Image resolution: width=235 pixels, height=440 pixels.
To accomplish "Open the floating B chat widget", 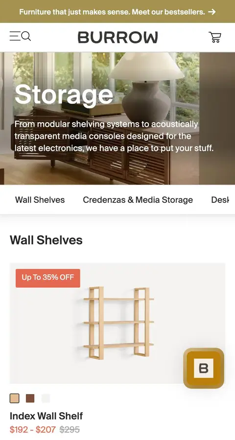I will [x=204, y=368].
